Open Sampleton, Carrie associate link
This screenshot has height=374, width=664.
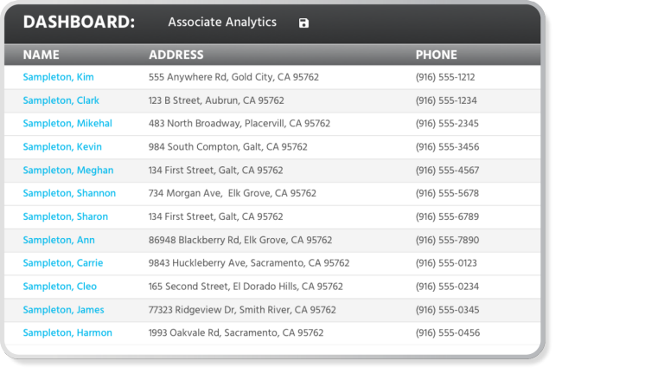click(x=63, y=263)
